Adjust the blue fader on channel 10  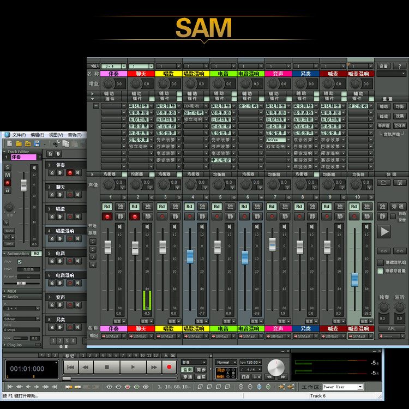coord(354,279)
